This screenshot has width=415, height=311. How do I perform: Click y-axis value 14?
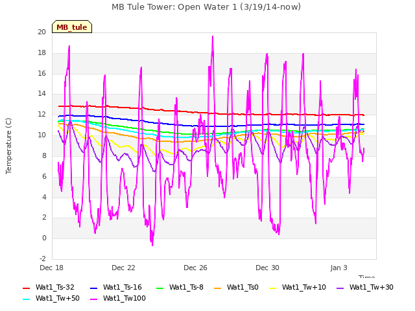(41, 93)
